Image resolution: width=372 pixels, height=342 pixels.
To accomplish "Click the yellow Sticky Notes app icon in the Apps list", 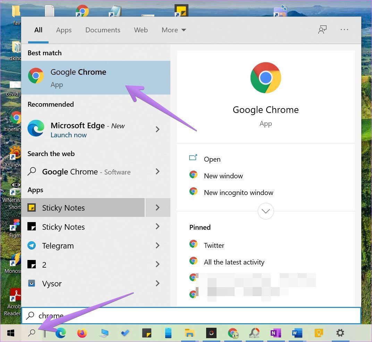I will 32,207.
